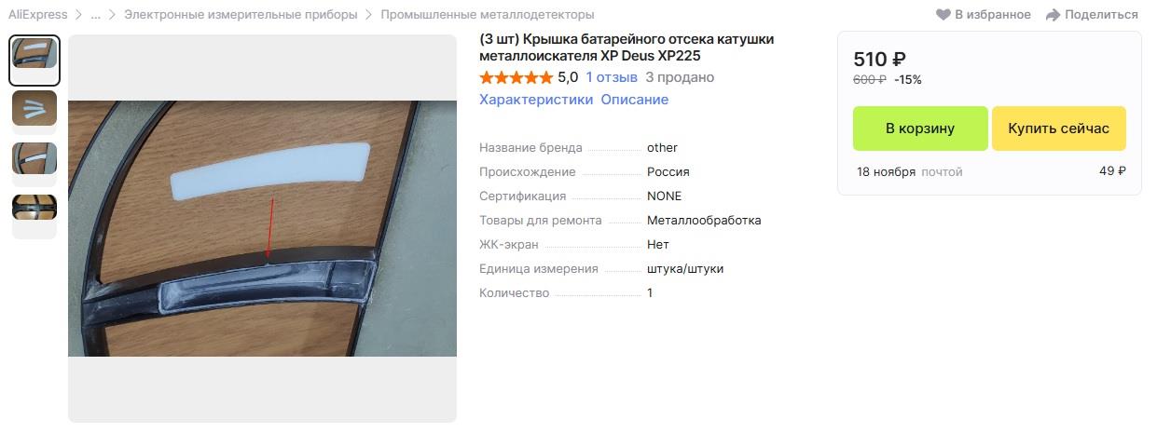Viewport: 1157px width, 433px height.
Task: Select the first product thumbnail
Action: [34, 61]
